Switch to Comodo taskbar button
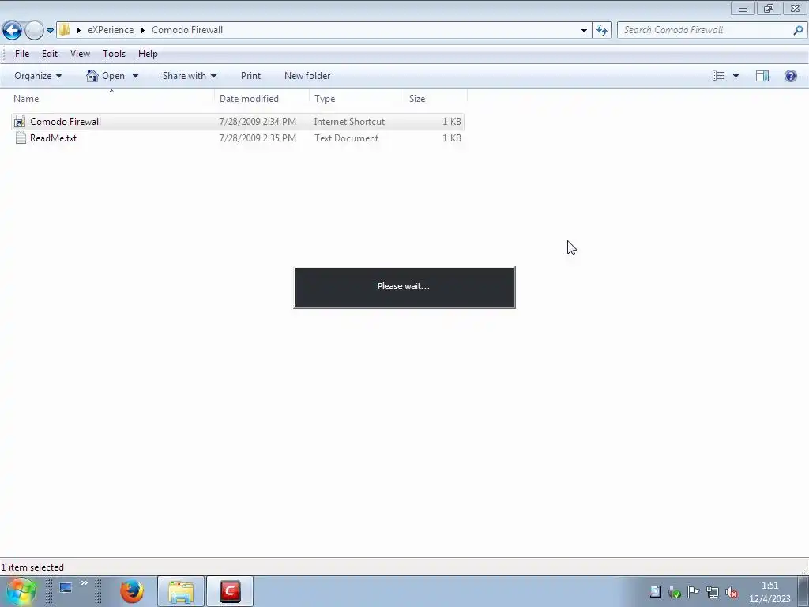 (230, 591)
